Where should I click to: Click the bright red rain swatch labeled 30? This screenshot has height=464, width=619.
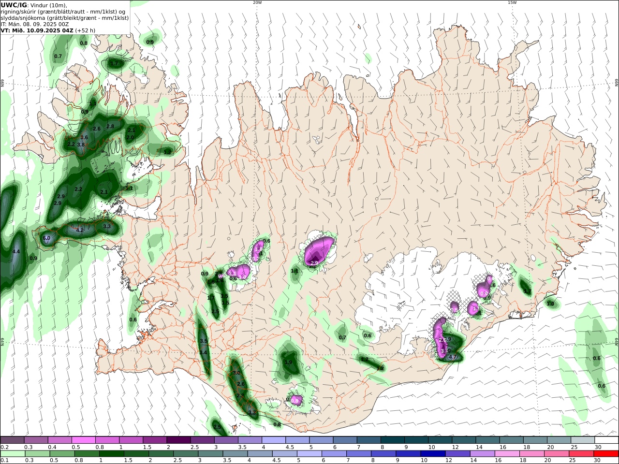point(606,453)
